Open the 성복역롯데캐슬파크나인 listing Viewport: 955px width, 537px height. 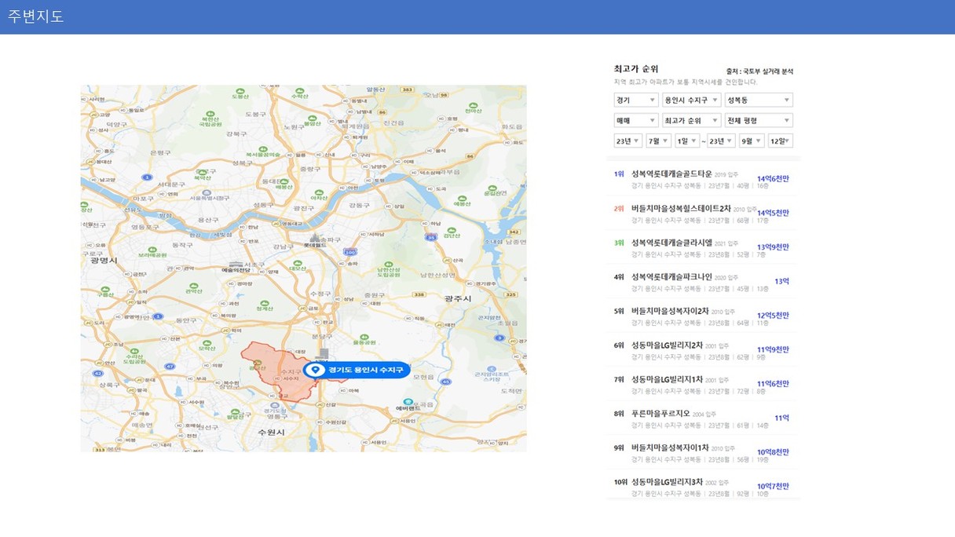703,282
